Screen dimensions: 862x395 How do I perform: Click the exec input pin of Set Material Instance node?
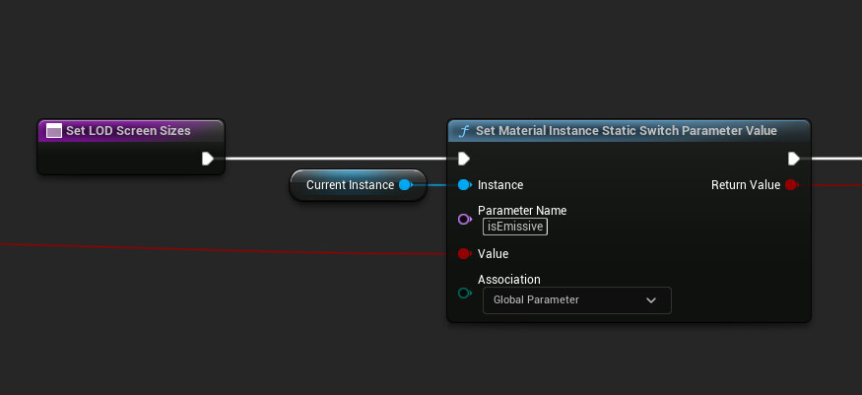coord(464,159)
